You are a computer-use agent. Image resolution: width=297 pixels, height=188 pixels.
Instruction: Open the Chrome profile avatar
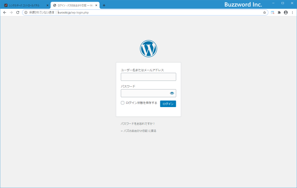coord(286,13)
